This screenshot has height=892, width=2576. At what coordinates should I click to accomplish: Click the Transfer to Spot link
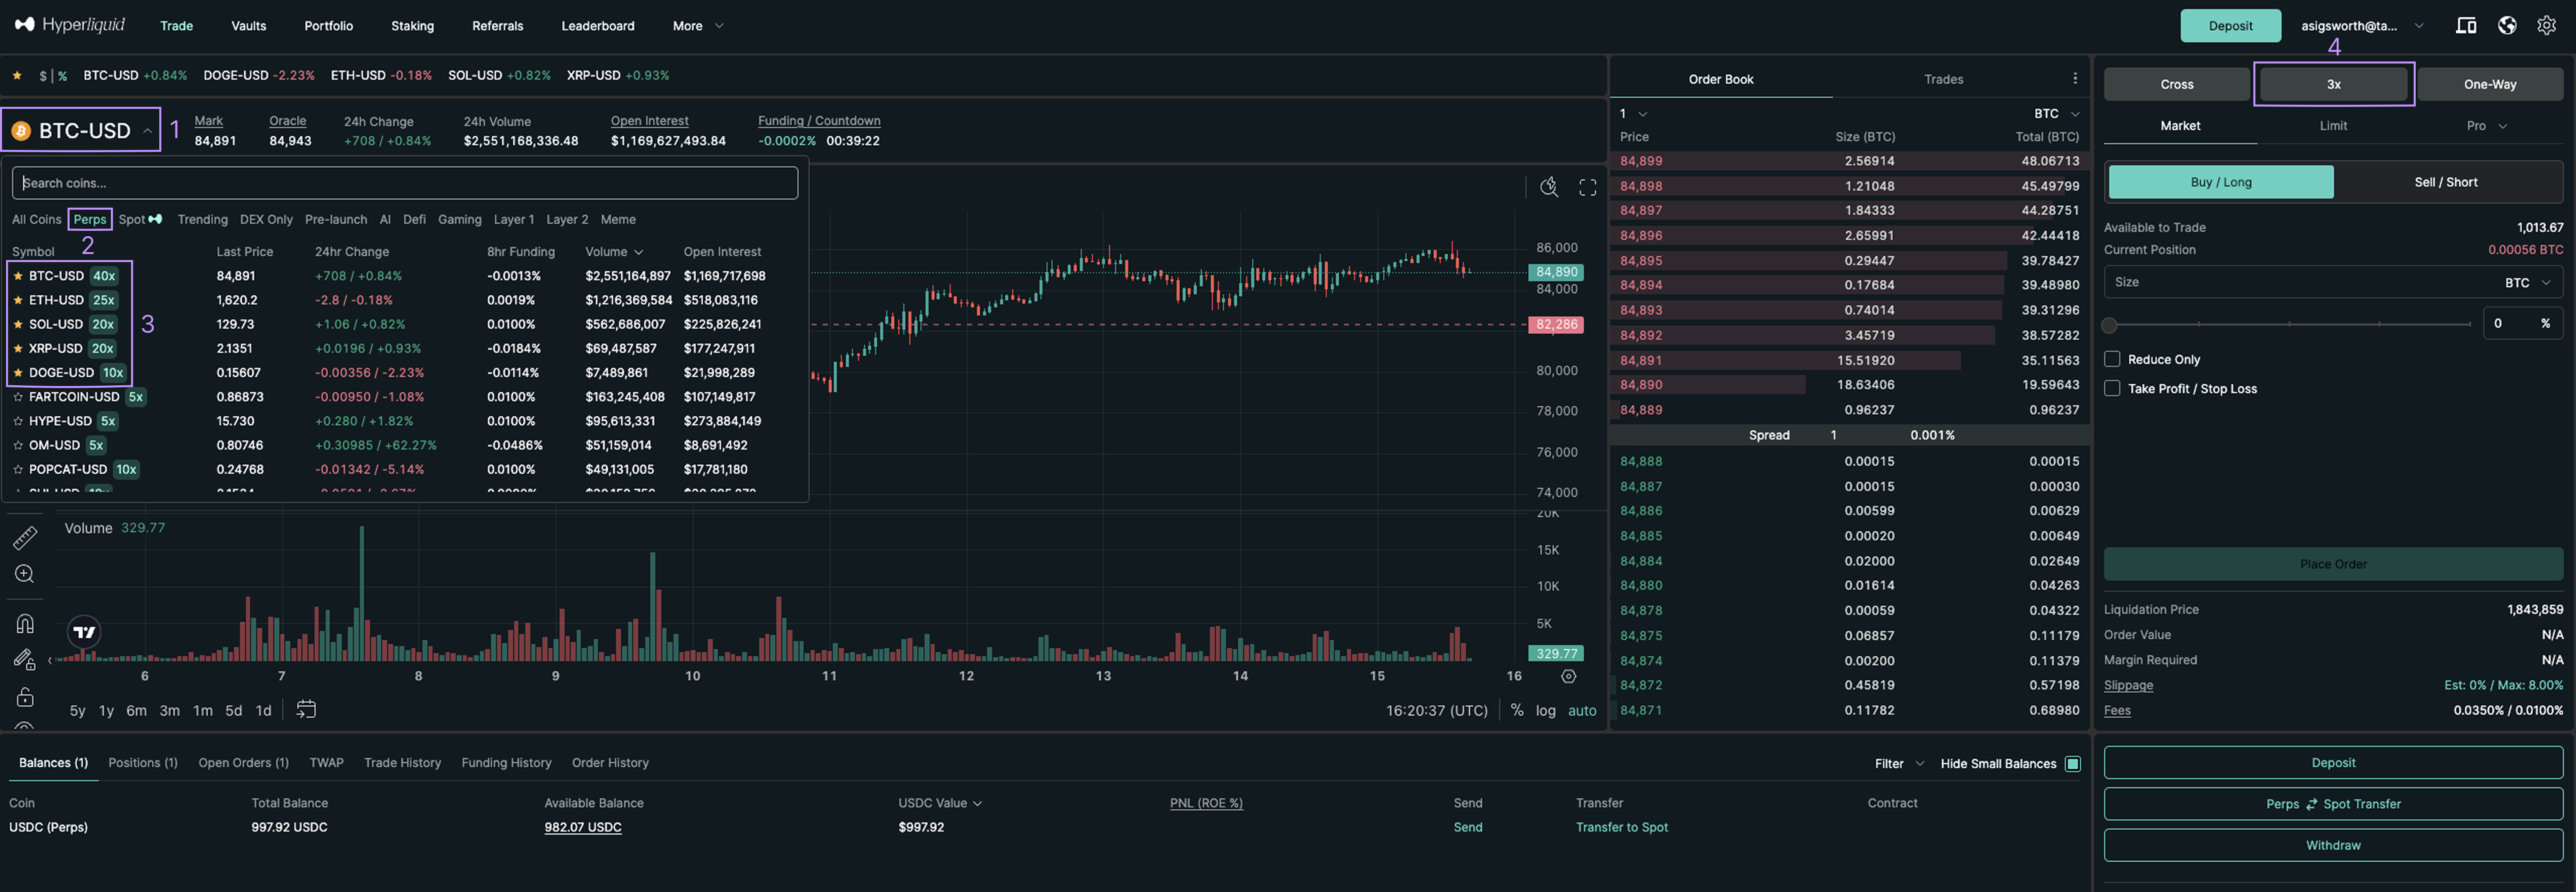[1621, 827]
